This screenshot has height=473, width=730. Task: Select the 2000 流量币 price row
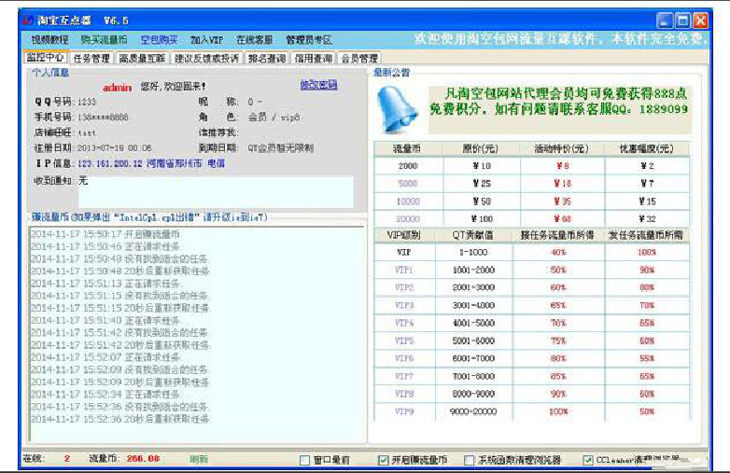pyautogui.click(x=532, y=166)
